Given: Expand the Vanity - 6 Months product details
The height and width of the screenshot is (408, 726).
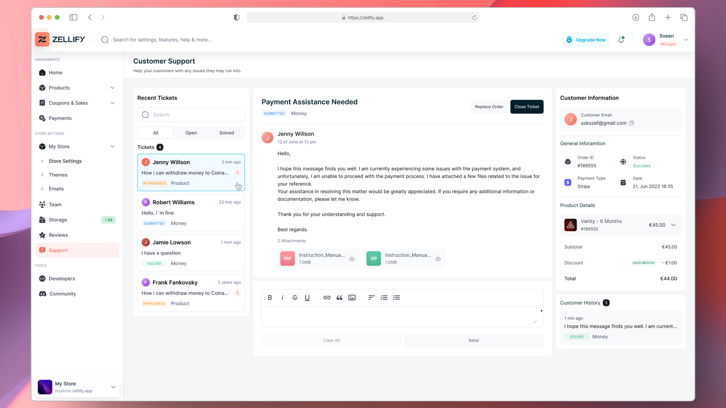Looking at the screenshot, I should (673, 225).
